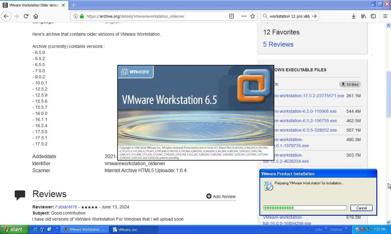
Task: Go back to the previous page
Action: pyautogui.click(x=6, y=16)
